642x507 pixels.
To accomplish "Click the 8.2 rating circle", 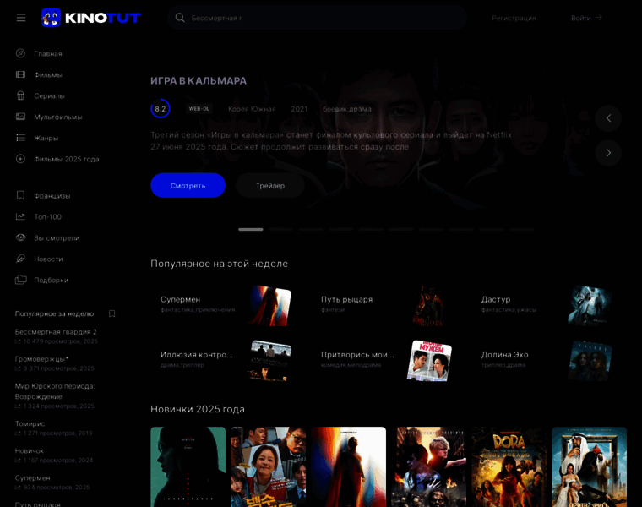I will click(160, 108).
